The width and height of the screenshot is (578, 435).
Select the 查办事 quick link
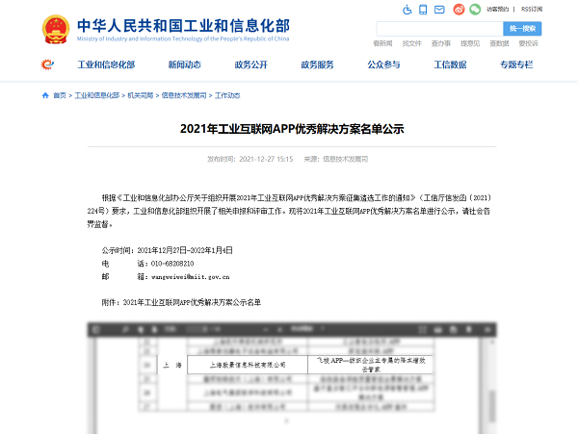tap(441, 43)
